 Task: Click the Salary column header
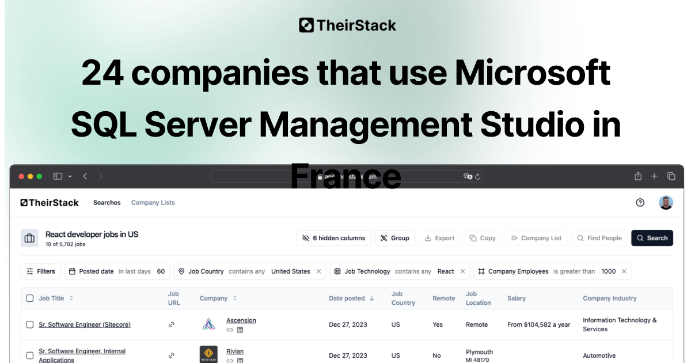pos(517,298)
